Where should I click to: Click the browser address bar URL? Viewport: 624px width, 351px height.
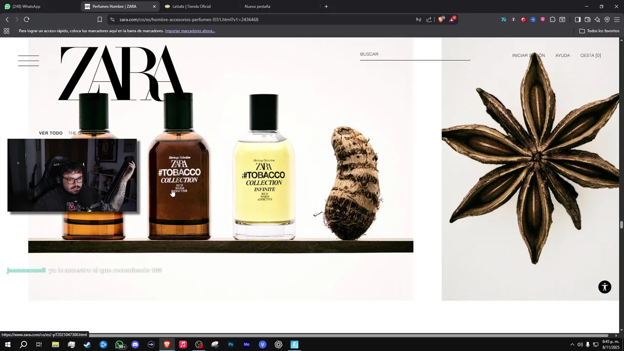tap(189, 19)
